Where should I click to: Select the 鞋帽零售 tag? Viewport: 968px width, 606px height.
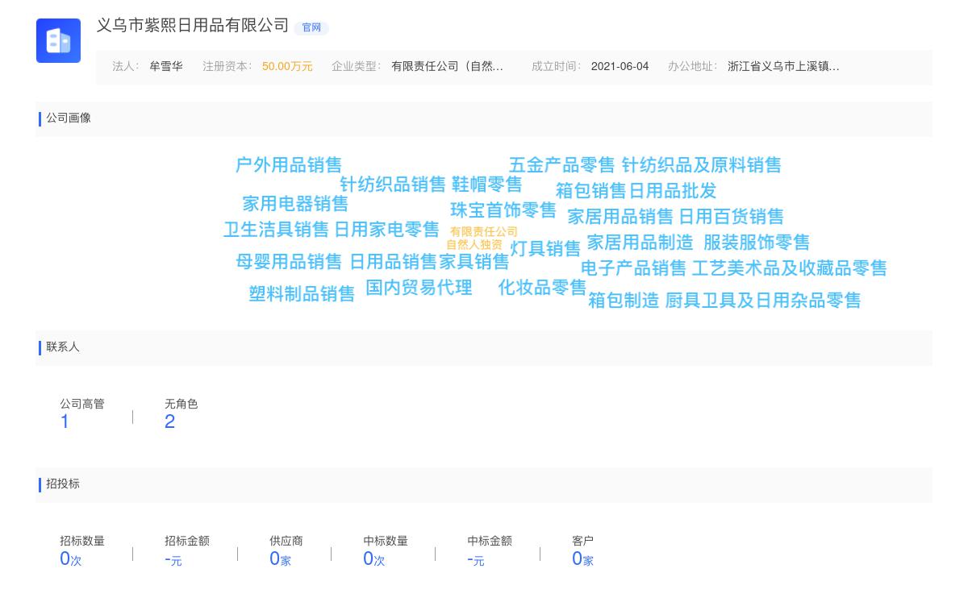[486, 185]
